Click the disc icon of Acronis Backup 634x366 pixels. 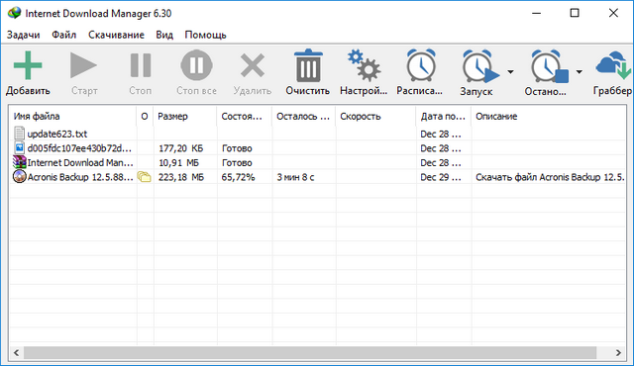click(19, 177)
